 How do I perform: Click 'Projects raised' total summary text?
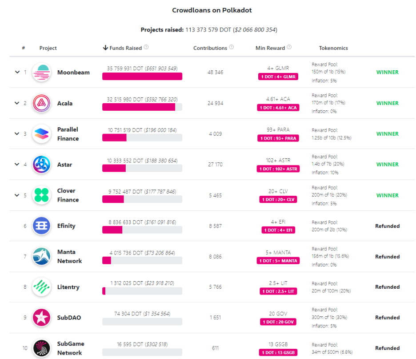[x=209, y=30]
